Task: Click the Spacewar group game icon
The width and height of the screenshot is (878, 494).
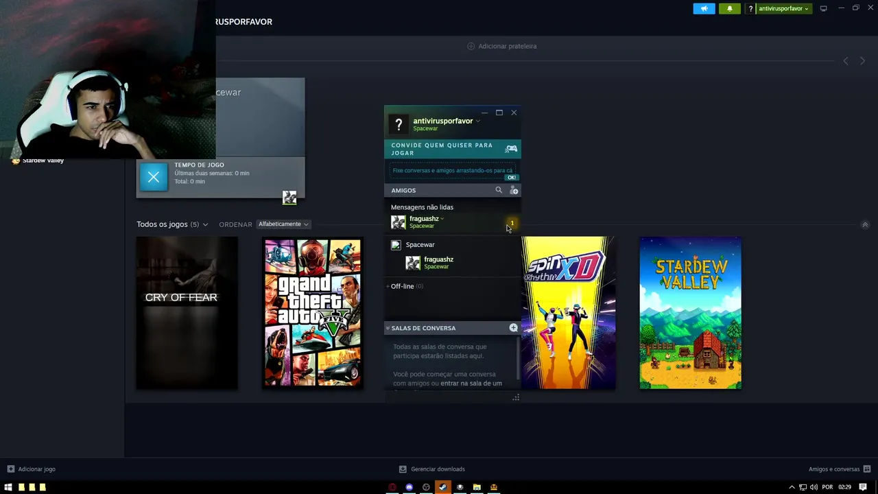Action: coord(396,245)
